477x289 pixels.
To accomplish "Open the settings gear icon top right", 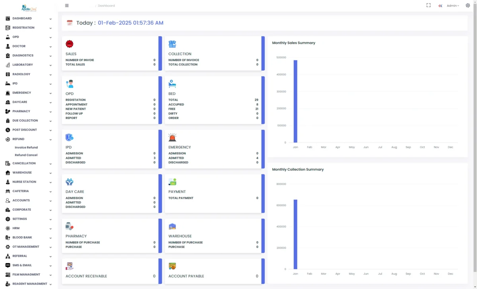I will 468,6.
